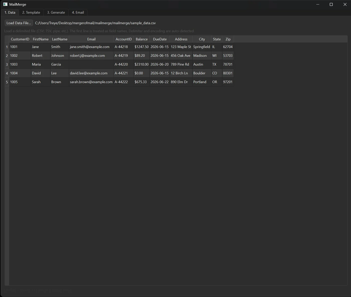Click due date cell 2026-06-22

(160, 82)
